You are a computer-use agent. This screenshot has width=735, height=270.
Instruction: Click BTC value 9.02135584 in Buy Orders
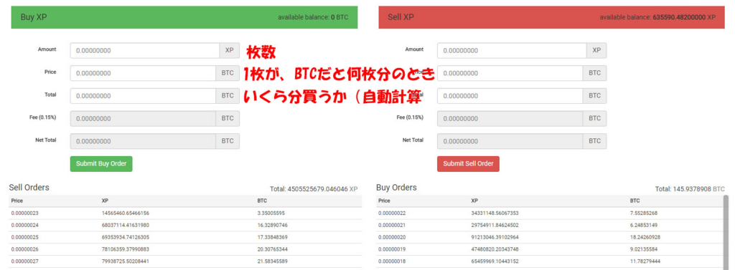pos(644,249)
